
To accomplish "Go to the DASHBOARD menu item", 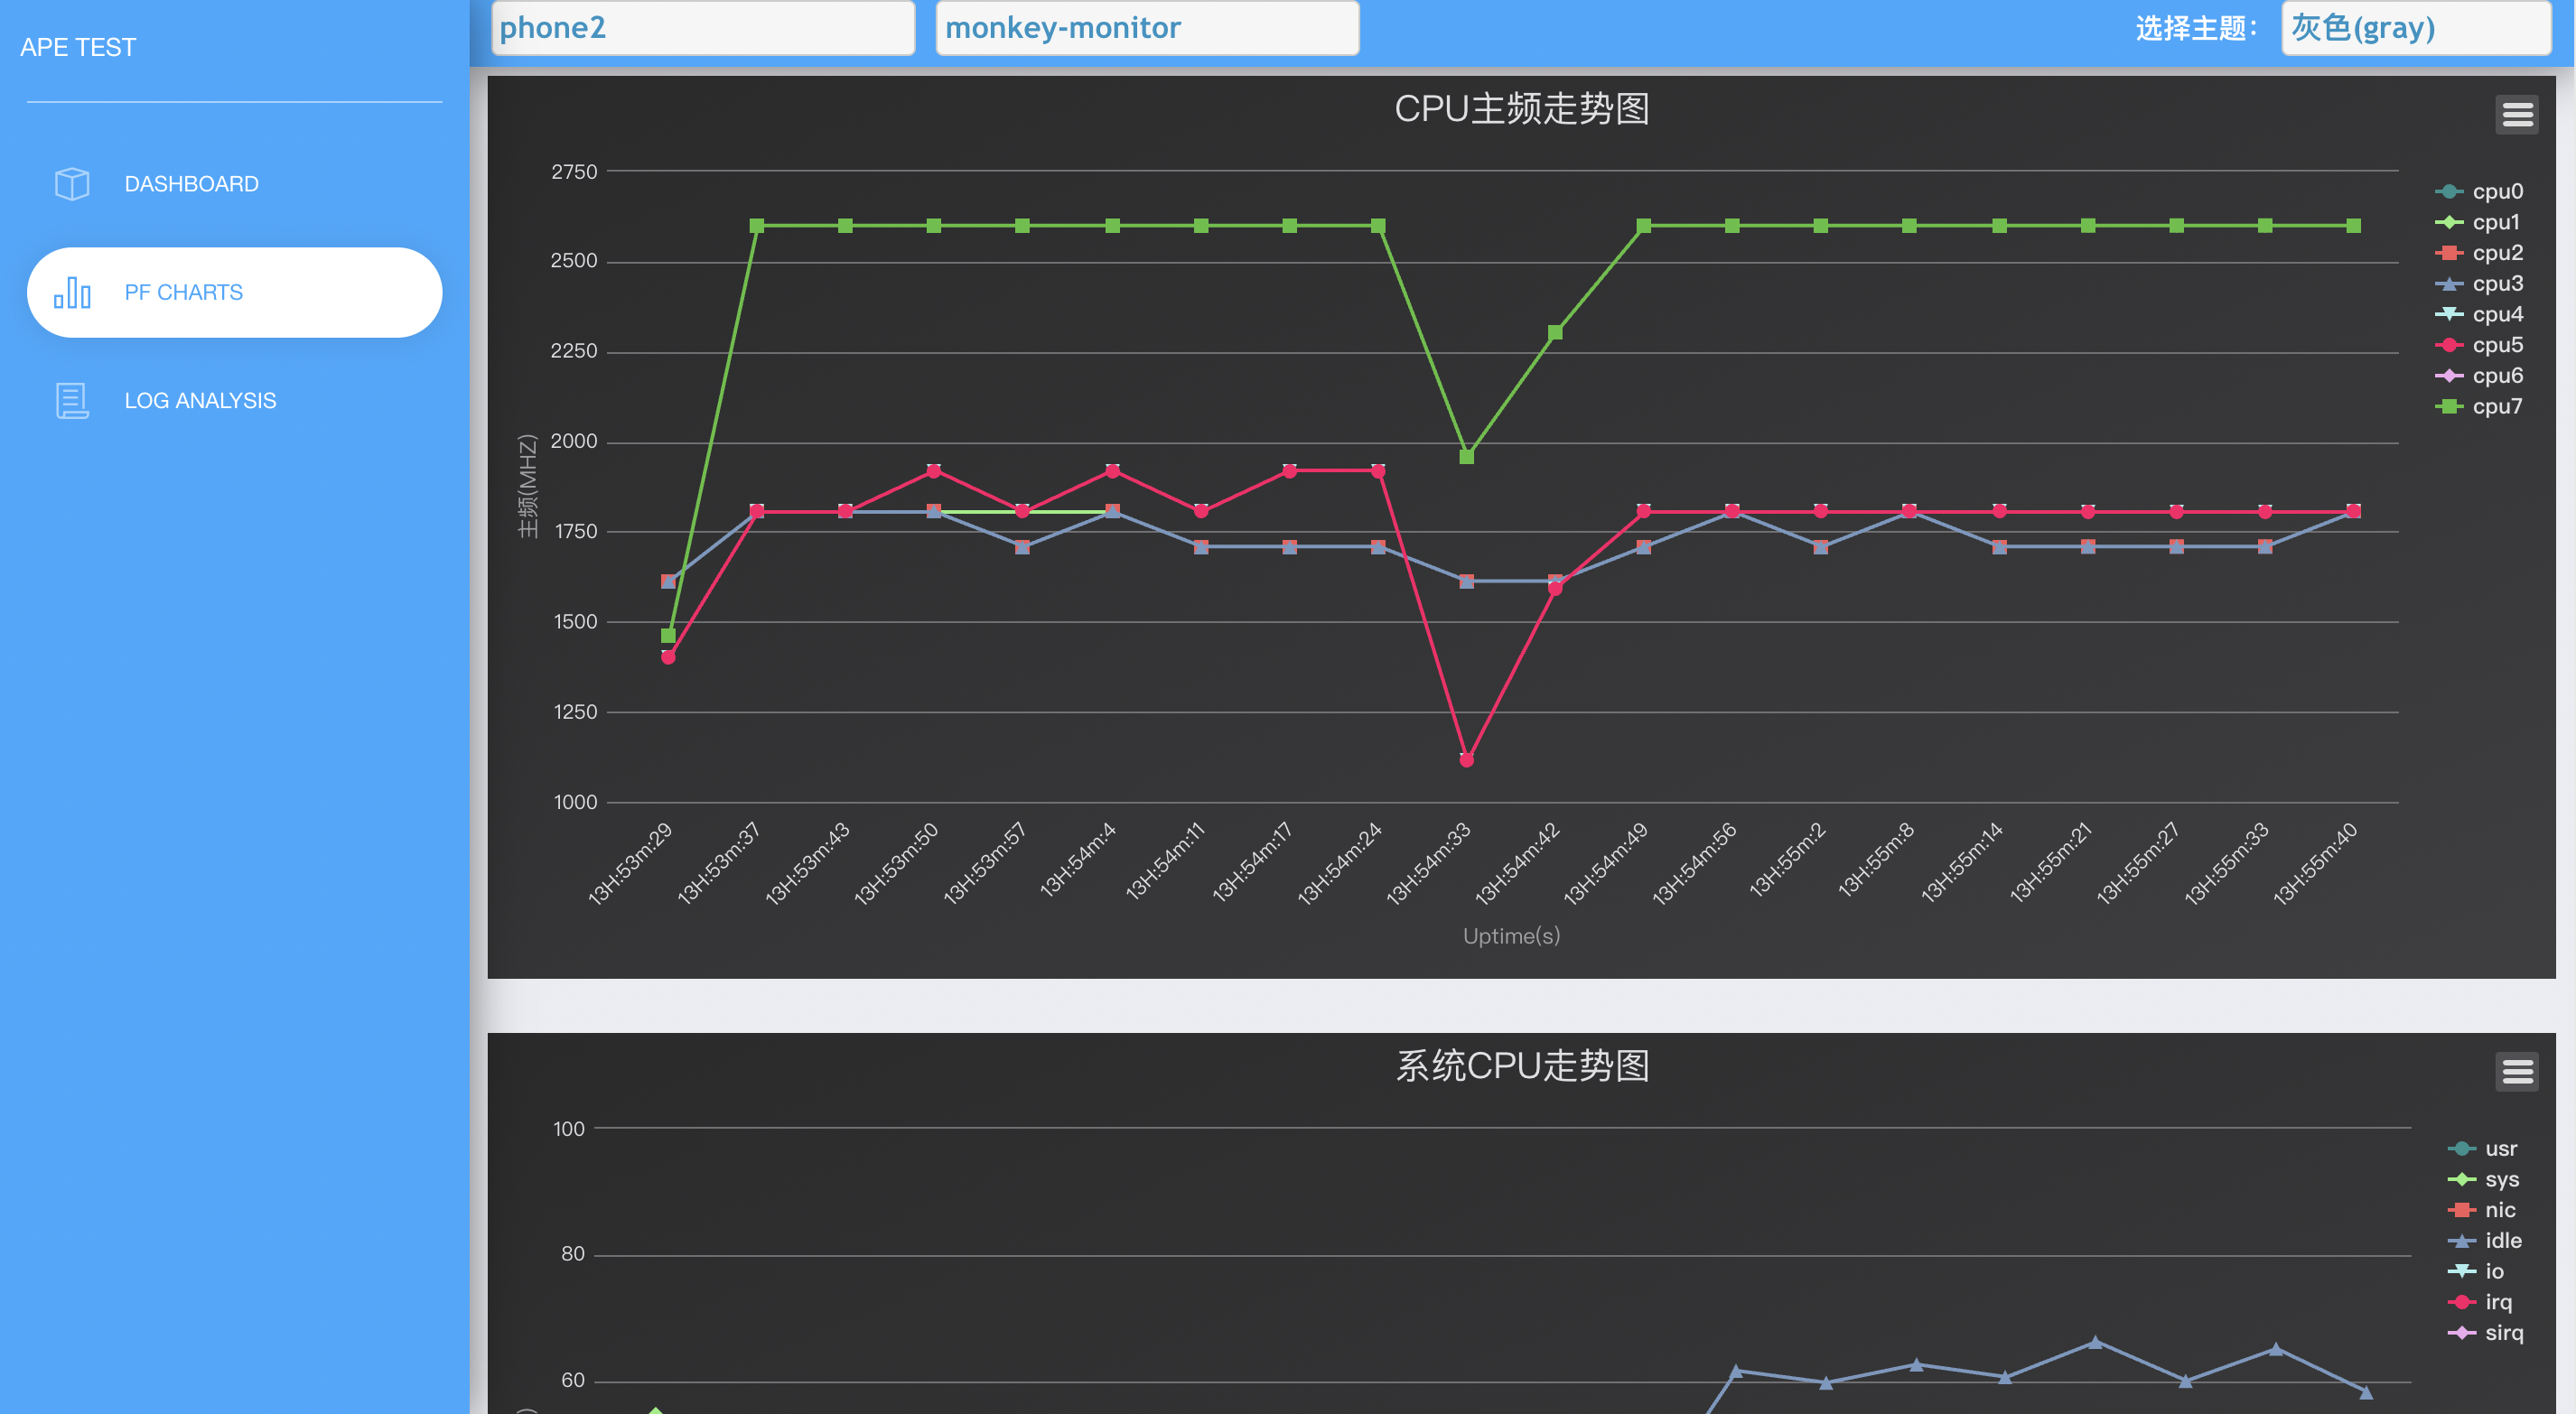I will point(191,184).
